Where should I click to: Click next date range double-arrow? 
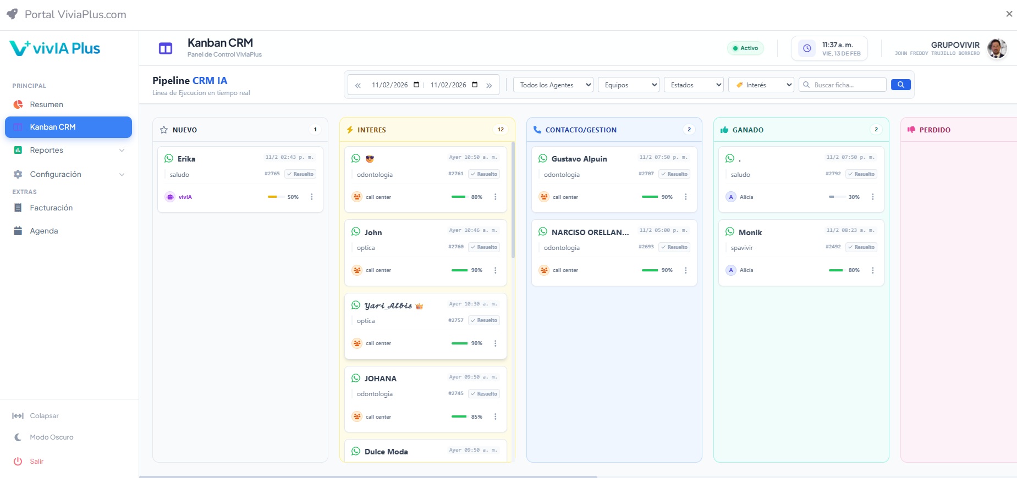[x=489, y=85]
